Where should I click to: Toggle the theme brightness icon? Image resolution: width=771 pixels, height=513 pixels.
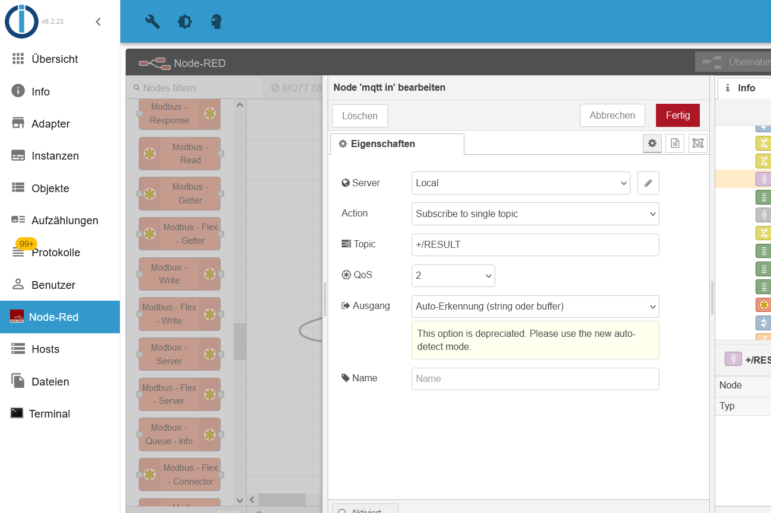[184, 22]
